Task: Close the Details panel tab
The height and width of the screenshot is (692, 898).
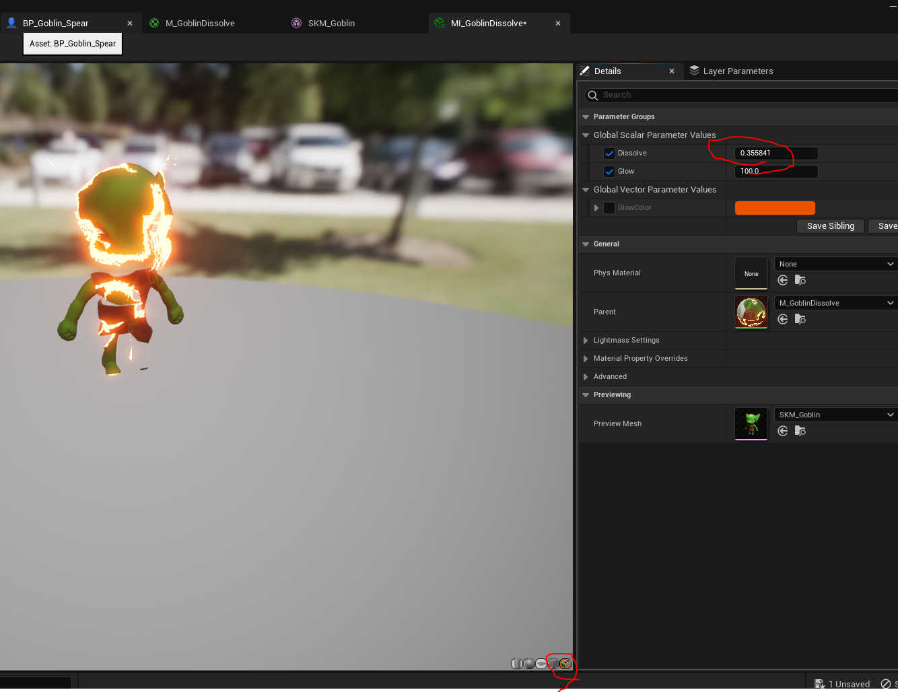Action: tap(672, 71)
